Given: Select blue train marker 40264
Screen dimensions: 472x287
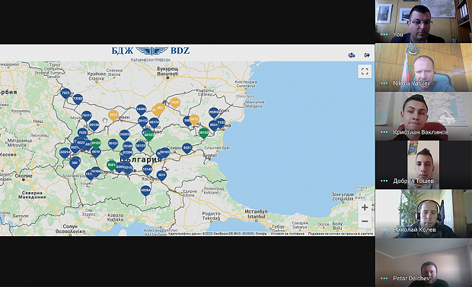Looking at the screenshot, I should 145,191.
